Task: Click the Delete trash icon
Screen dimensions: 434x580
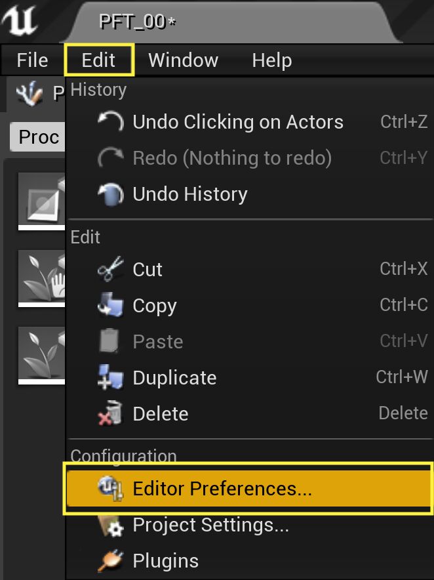Action: (x=110, y=413)
